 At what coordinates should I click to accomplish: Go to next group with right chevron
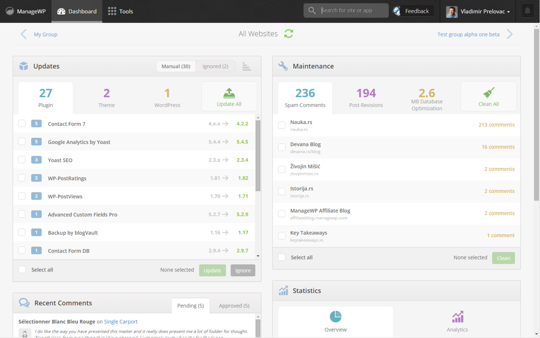pos(510,34)
